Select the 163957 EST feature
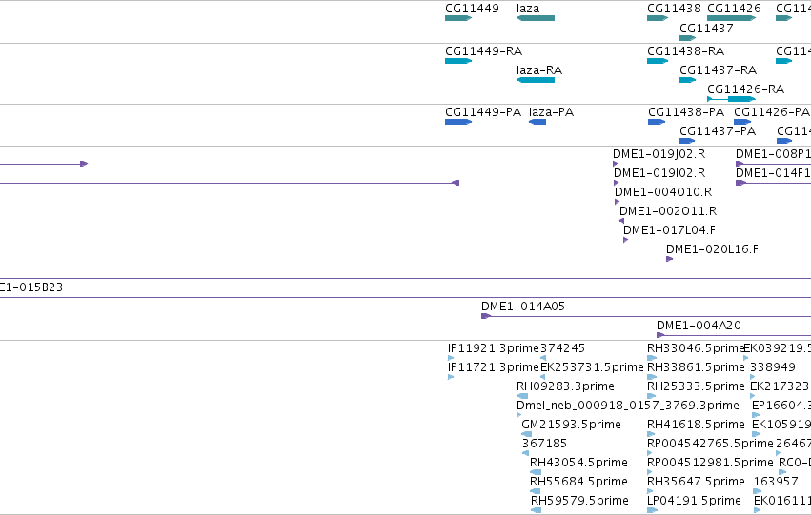 coord(758,491)
